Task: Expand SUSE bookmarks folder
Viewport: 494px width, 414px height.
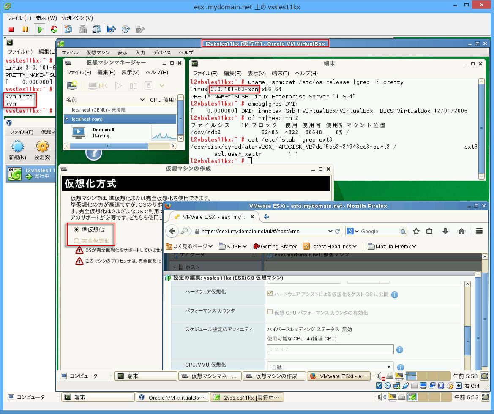Action: (232, 246)
